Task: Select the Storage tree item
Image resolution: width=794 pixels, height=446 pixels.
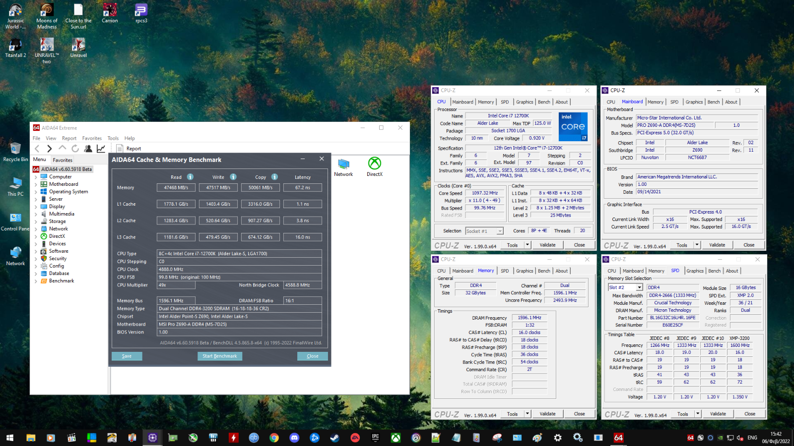Action: [x=57, y=222]
